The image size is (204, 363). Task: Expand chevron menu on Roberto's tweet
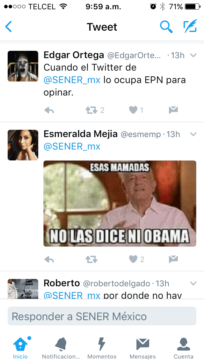[193, 283]
